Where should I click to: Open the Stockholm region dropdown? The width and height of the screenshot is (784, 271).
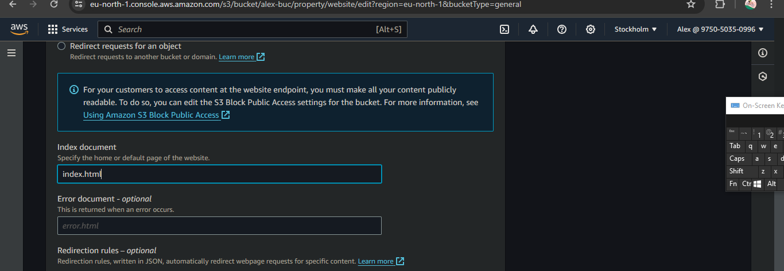point(635,29)
